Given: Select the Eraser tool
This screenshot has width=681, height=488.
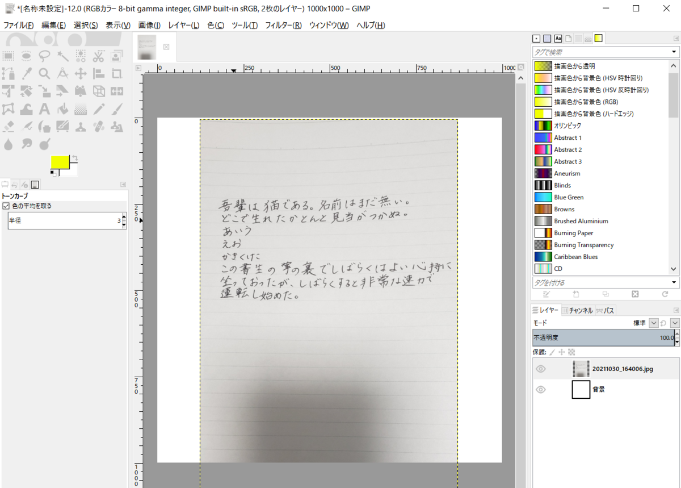Looking at the screenshot, I should point(8,127).
